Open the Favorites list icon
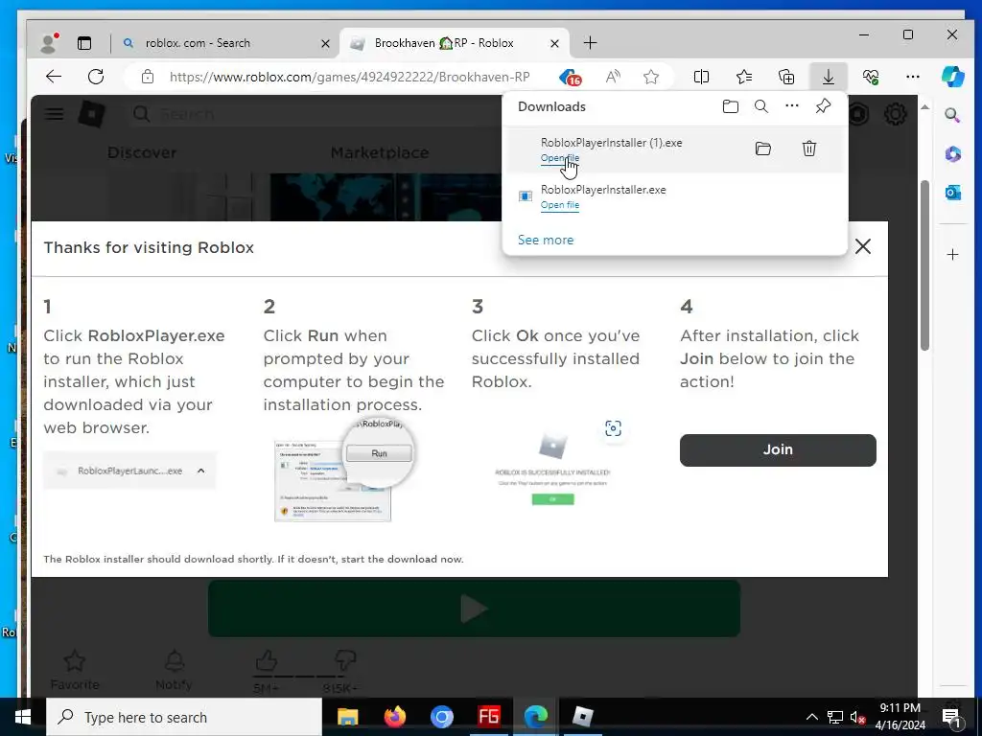Viewport: 982px width, 736px height. click(x=744, y=77)
